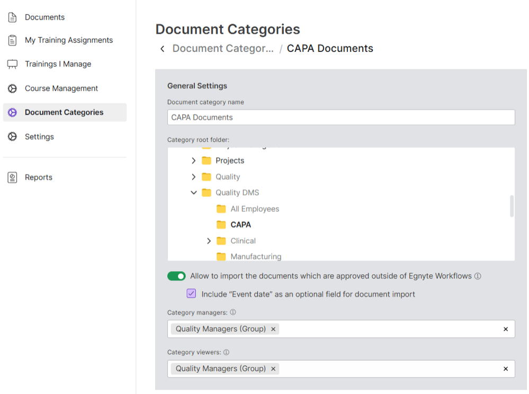Uncheck the Event date optional field checkbox
Screen dimensions: 529x394
(x=191, y=293)
